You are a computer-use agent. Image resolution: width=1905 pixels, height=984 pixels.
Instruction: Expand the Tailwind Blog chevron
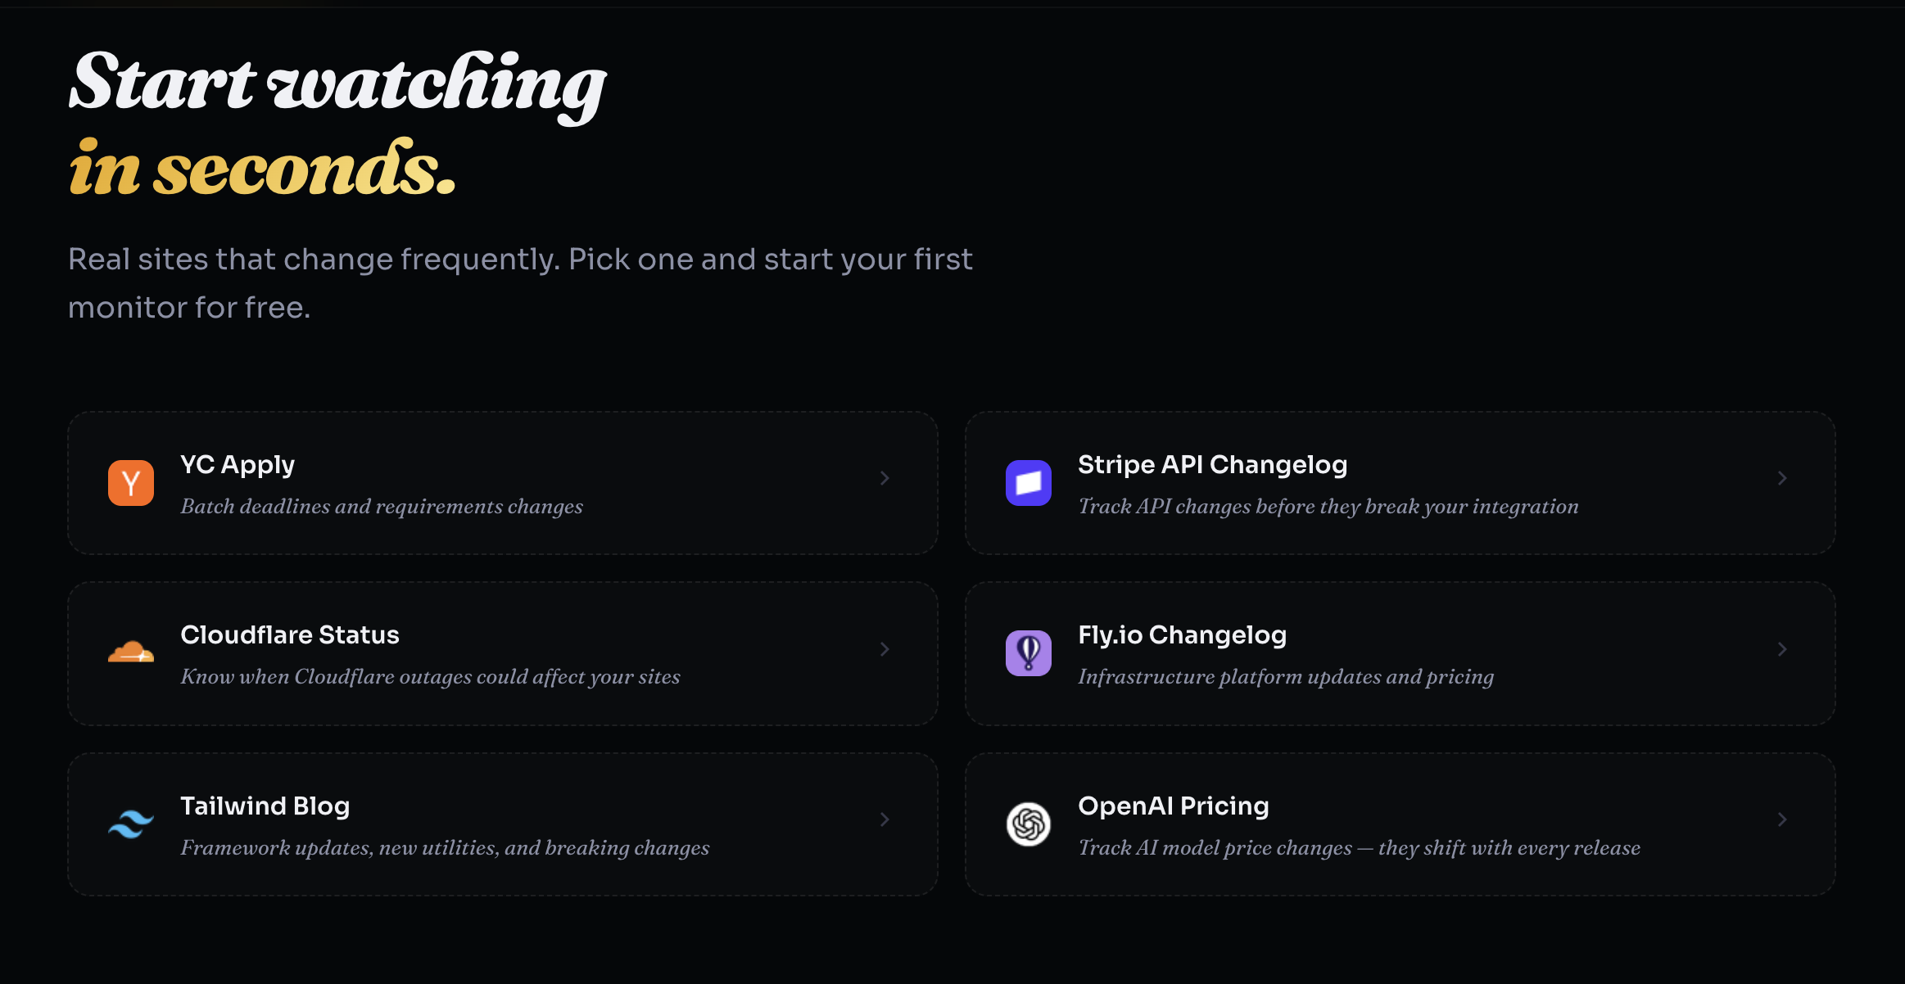[x=885, y=819]
